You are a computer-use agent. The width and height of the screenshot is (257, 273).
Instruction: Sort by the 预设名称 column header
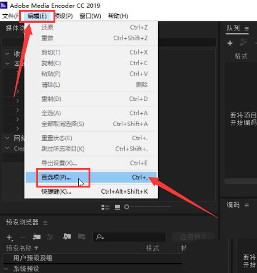click(22, 248)
